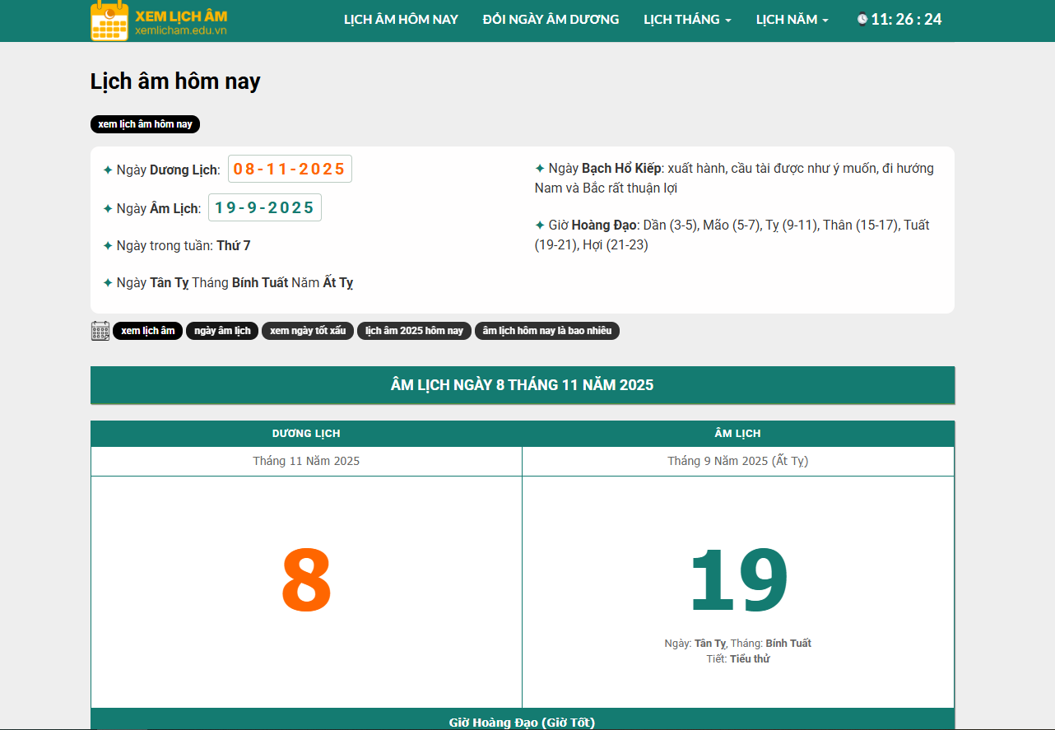
Task: Click the XEM LỊCH ÂM calendar logo icon
Action: [x=108, y=21]
